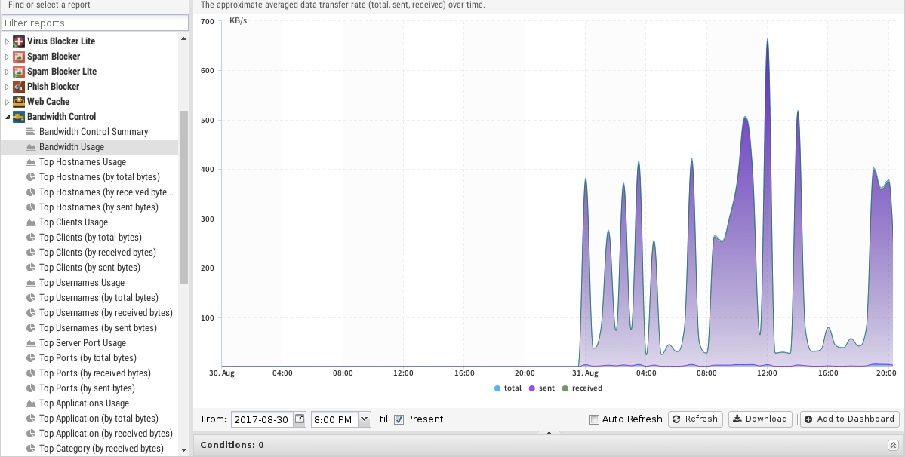Click Top Applications Usage chart icon
Screen dimensions: 905x457
(31, 403)
